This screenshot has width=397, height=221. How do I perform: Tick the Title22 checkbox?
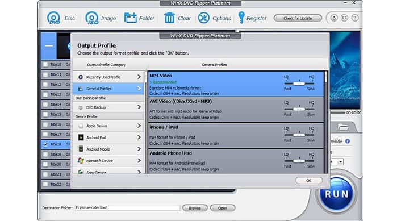tap(45, 184)
